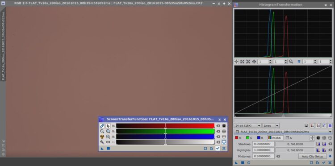Open STF wrench settings icon
Viewport: 335px width, 166px height.
pos(102,142)
